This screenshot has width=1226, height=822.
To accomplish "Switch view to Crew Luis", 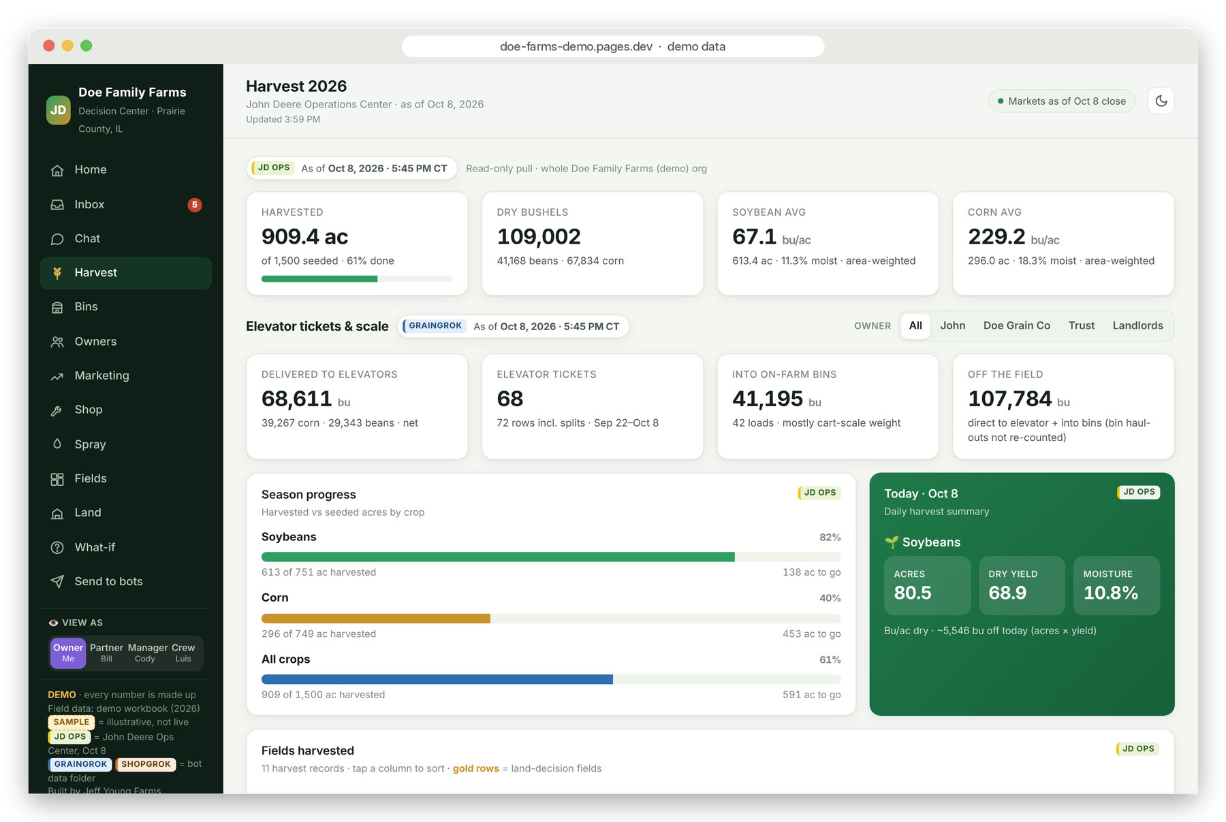I will 183,653.
